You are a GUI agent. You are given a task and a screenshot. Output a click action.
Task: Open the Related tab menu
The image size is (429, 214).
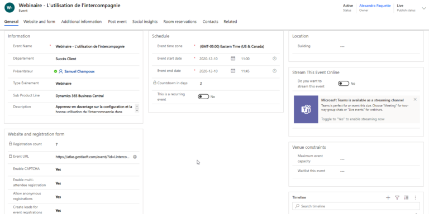click(x=230, y=22)
